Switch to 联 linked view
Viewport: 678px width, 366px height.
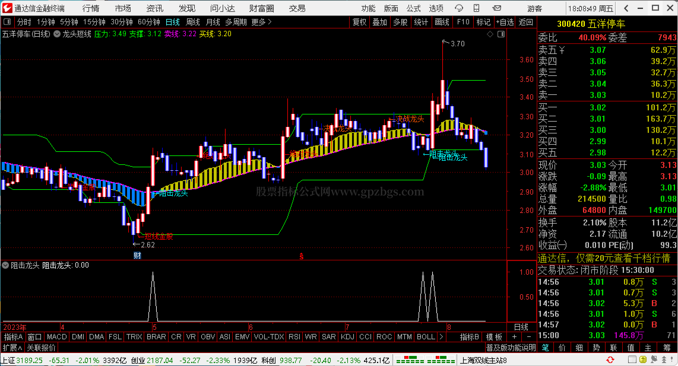pyautogui.click(x=614, y=348)
